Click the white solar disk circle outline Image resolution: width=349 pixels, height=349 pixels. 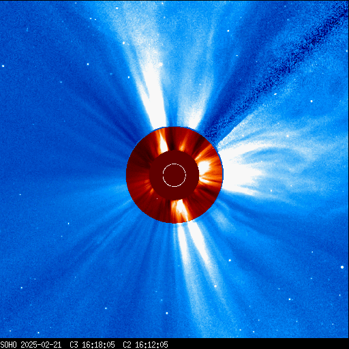coord(174,175)
